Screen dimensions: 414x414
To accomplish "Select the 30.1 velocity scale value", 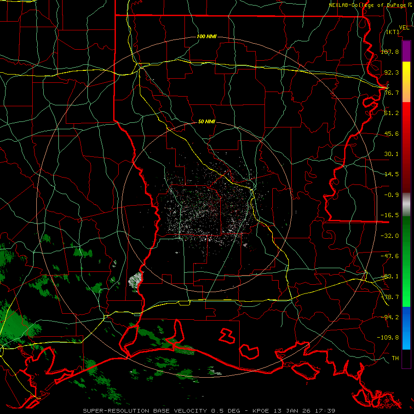I will (391, 154).
